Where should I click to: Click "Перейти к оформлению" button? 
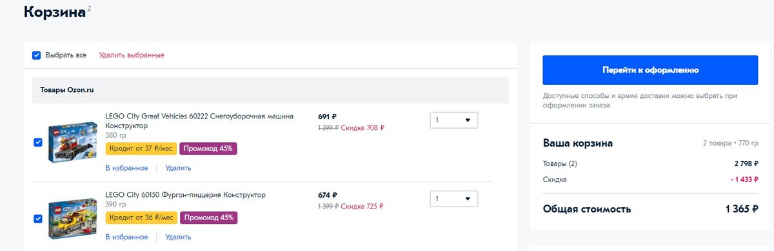(650, 70)
